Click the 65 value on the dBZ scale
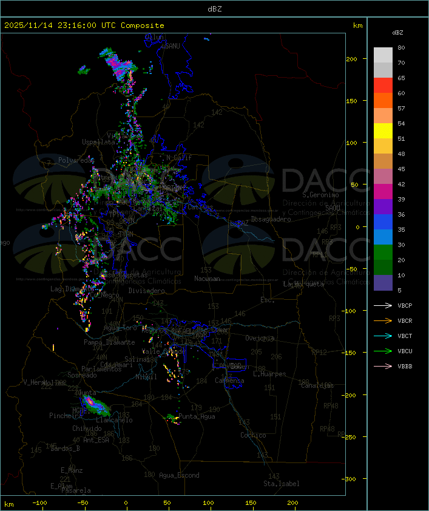The image size is (429, 511). point(401,78)
